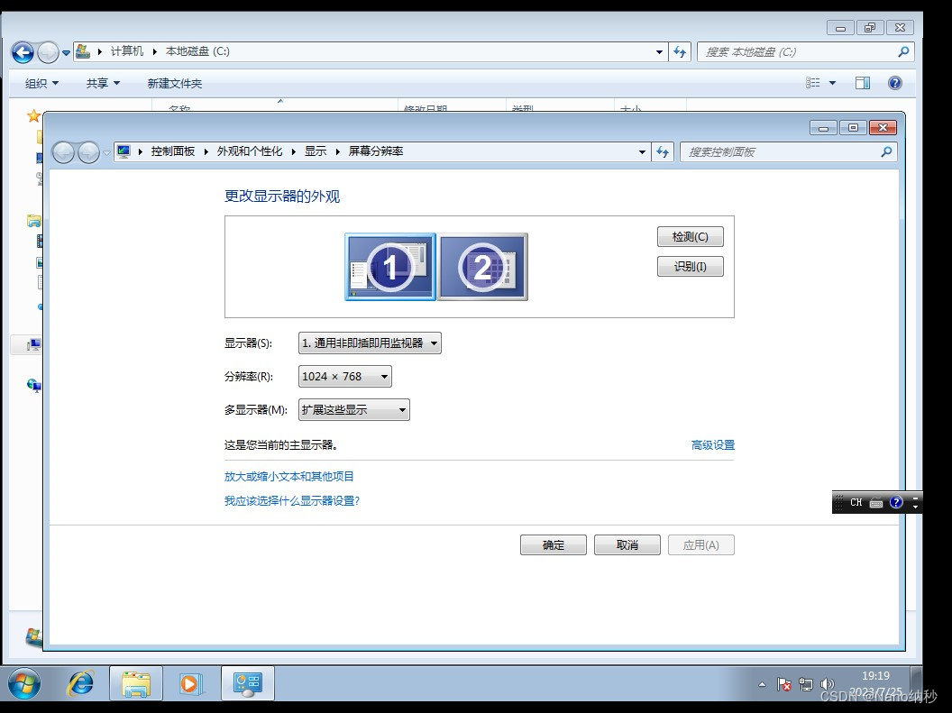Screen dimensions: 952x713
Task: Click the 检测(C) detect button
Action: pos(691,237)
